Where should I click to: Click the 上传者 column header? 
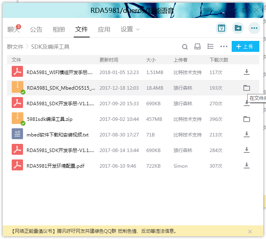(180, 60)
